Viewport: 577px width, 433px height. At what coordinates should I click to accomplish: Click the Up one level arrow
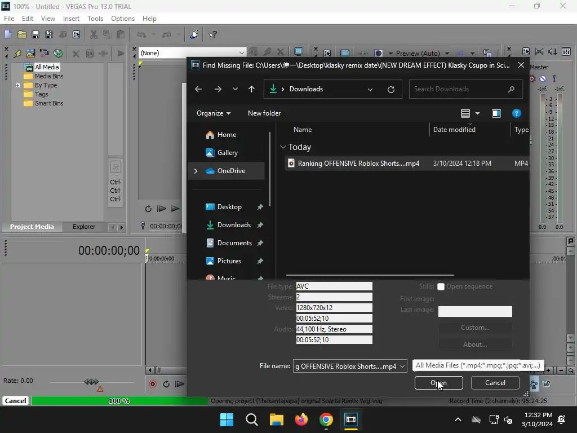pyautogui.click(x=252, y=89)
